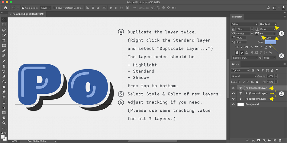Open the Normal blend mode dropdown
The width and height of the screenshot is (287, 143).
pos(244,76)
